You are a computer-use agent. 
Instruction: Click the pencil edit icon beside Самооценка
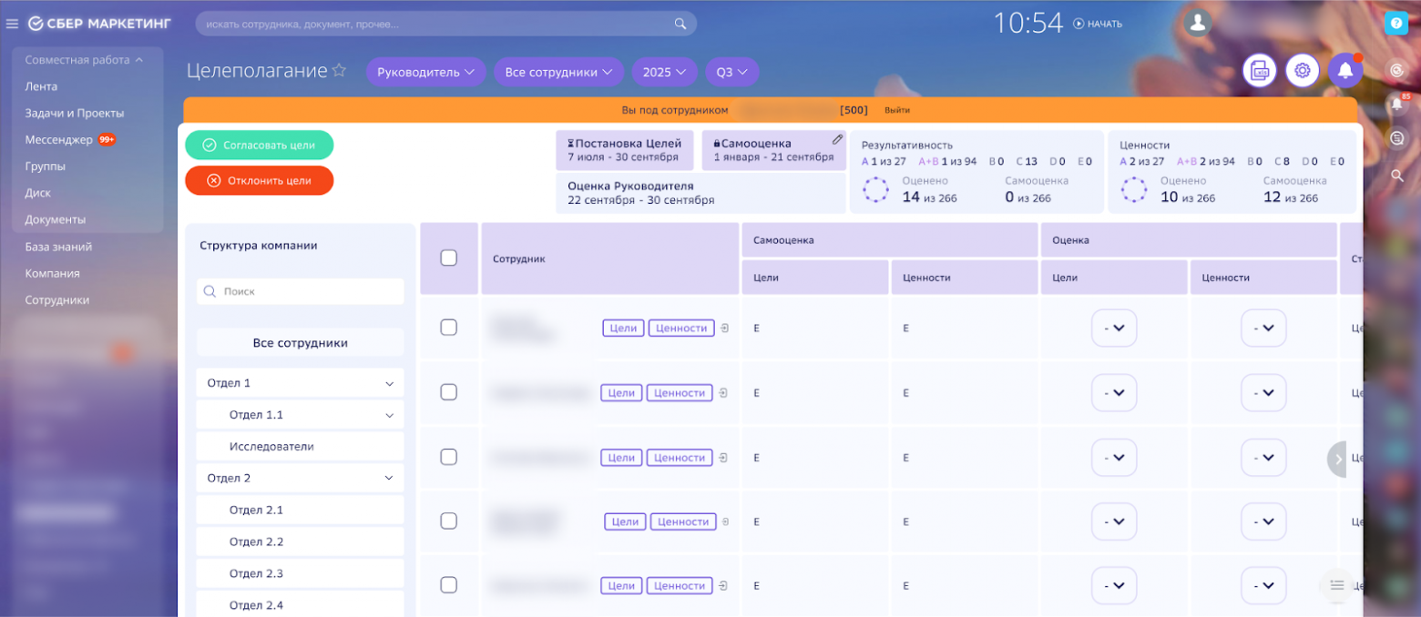[837, 140]
